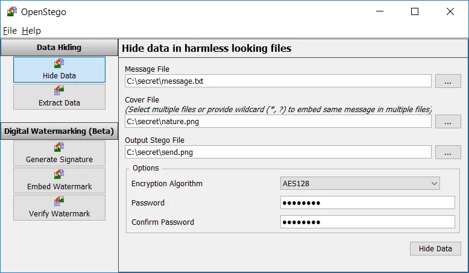Browse for the Output Stego File

(x=447, y=152)
